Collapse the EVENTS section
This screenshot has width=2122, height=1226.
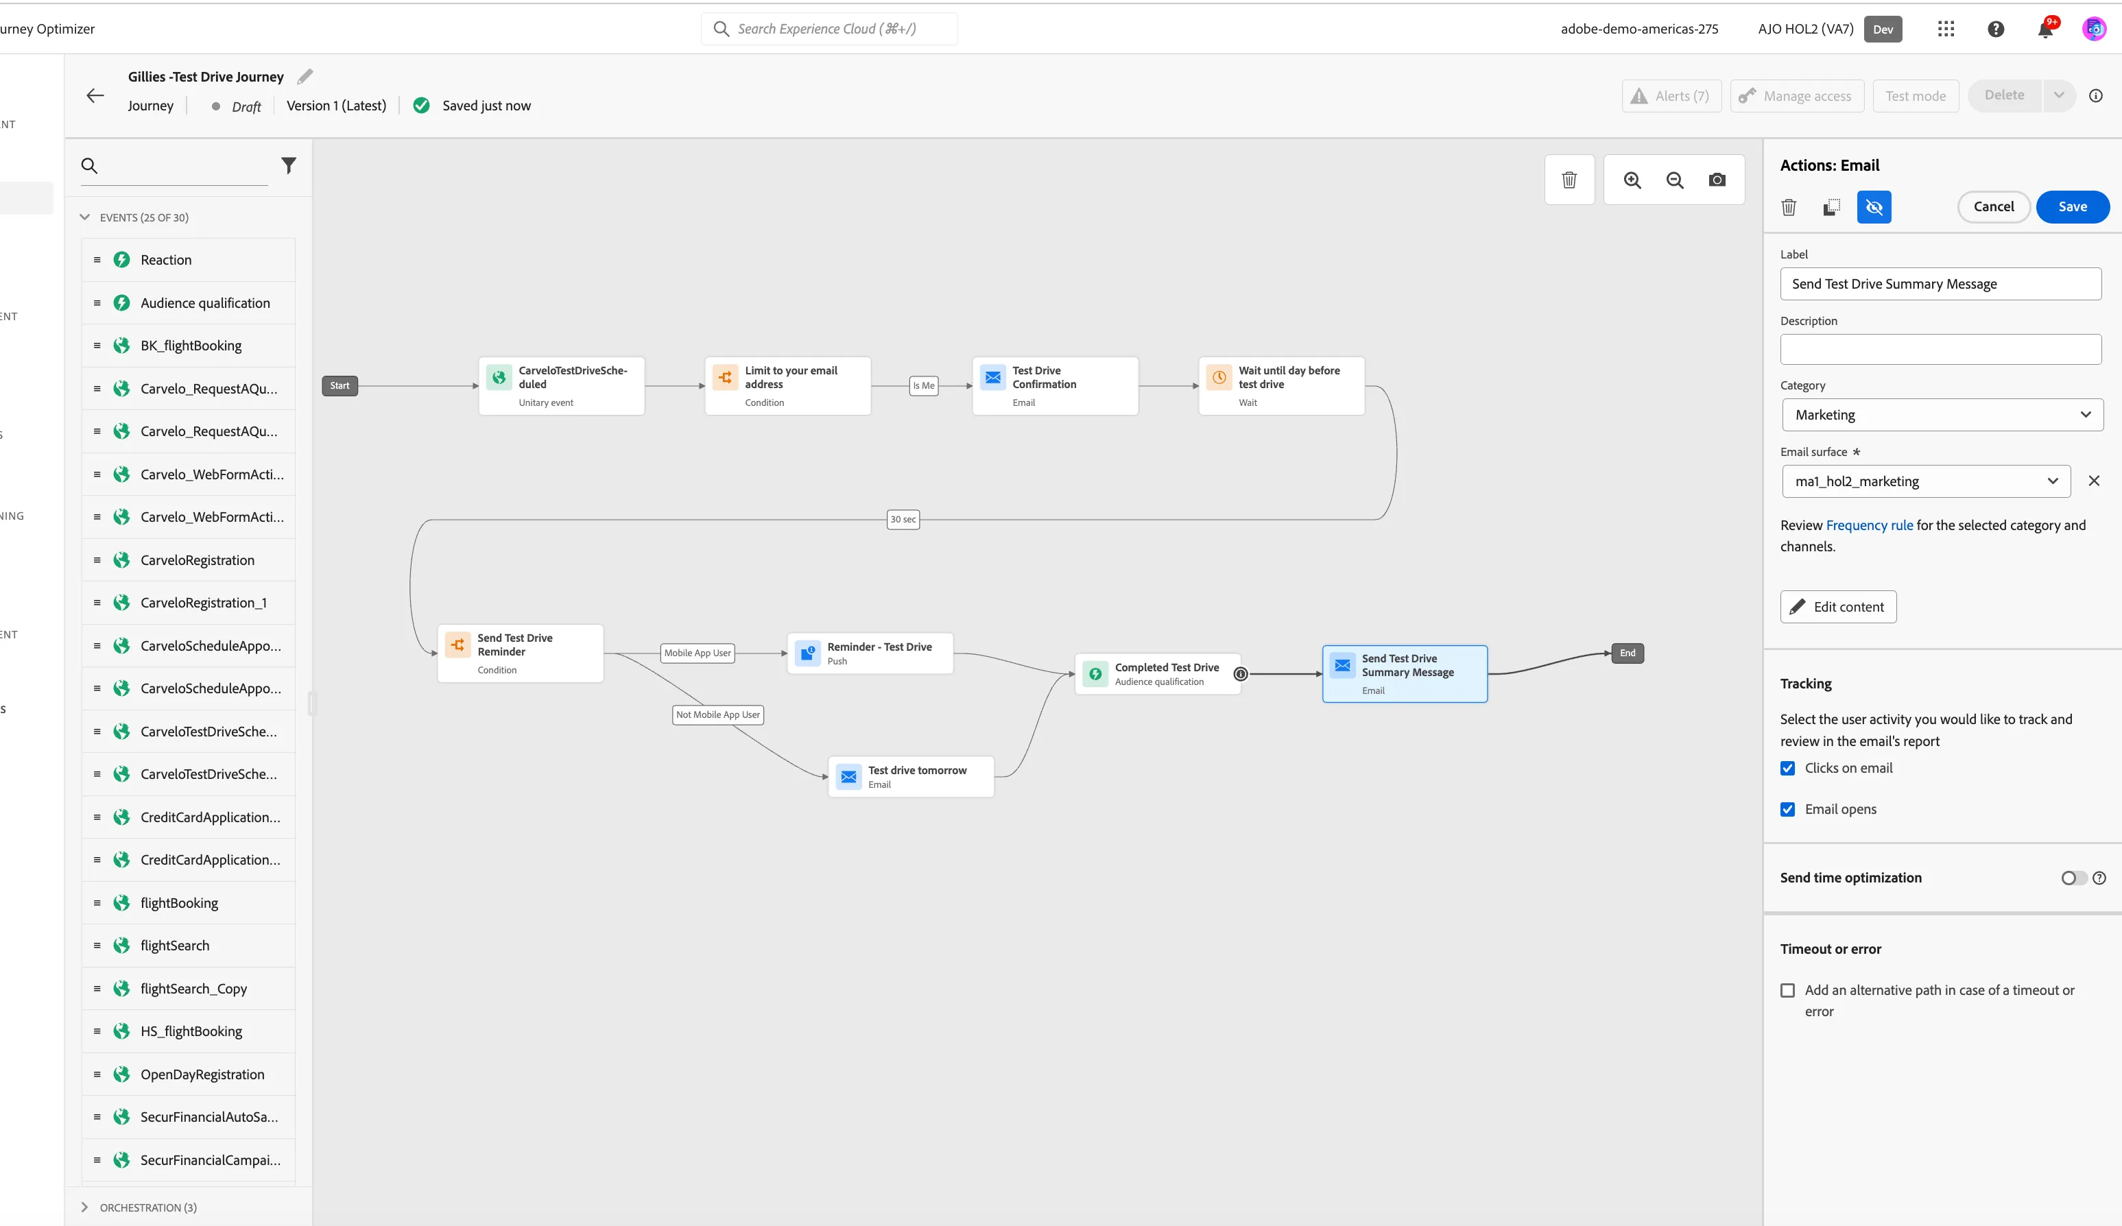tap(84, 217)
